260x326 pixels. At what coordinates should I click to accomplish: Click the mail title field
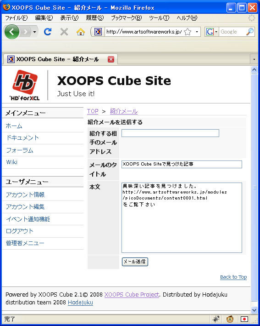(x=182, y=164)
